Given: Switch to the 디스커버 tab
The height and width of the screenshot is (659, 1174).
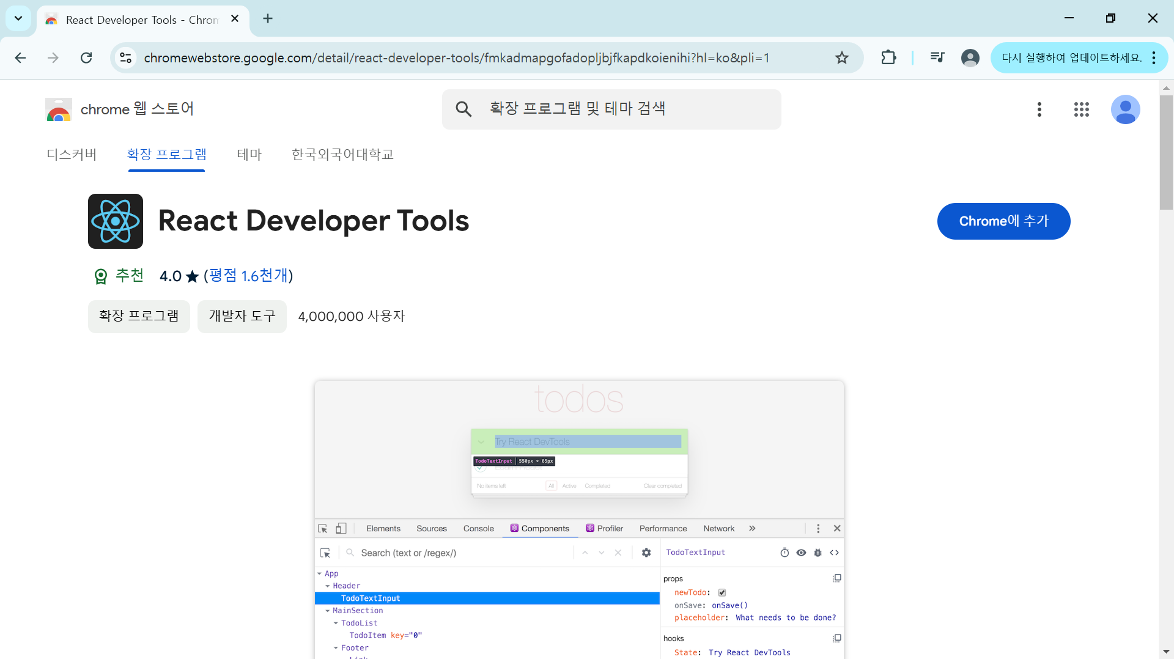Looking at the screenshot, I should 72,155.
